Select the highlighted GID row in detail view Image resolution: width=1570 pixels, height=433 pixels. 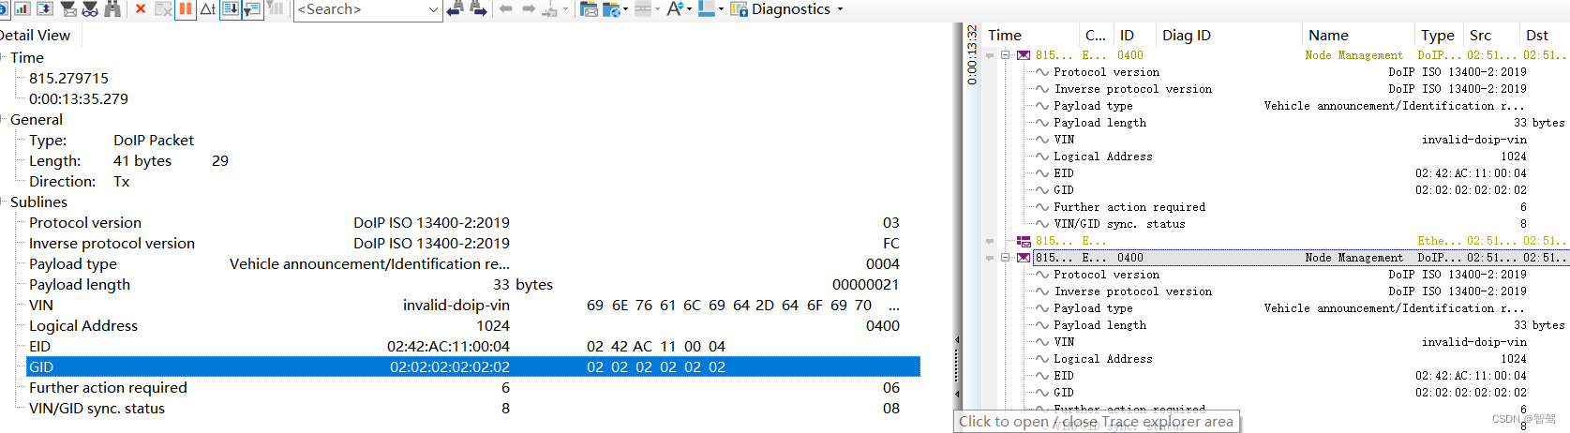pyautogui.click(x=473, y=366)
